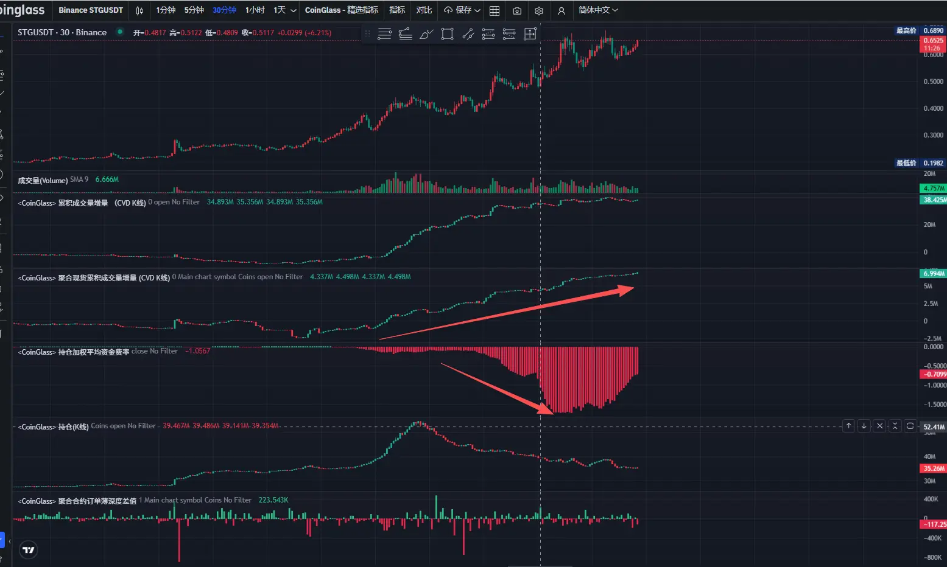Image resolution: width=947 pixels, height=567 pixels.
Task: Take a chart snapshot with camera icon
Action: click(517, 10)
